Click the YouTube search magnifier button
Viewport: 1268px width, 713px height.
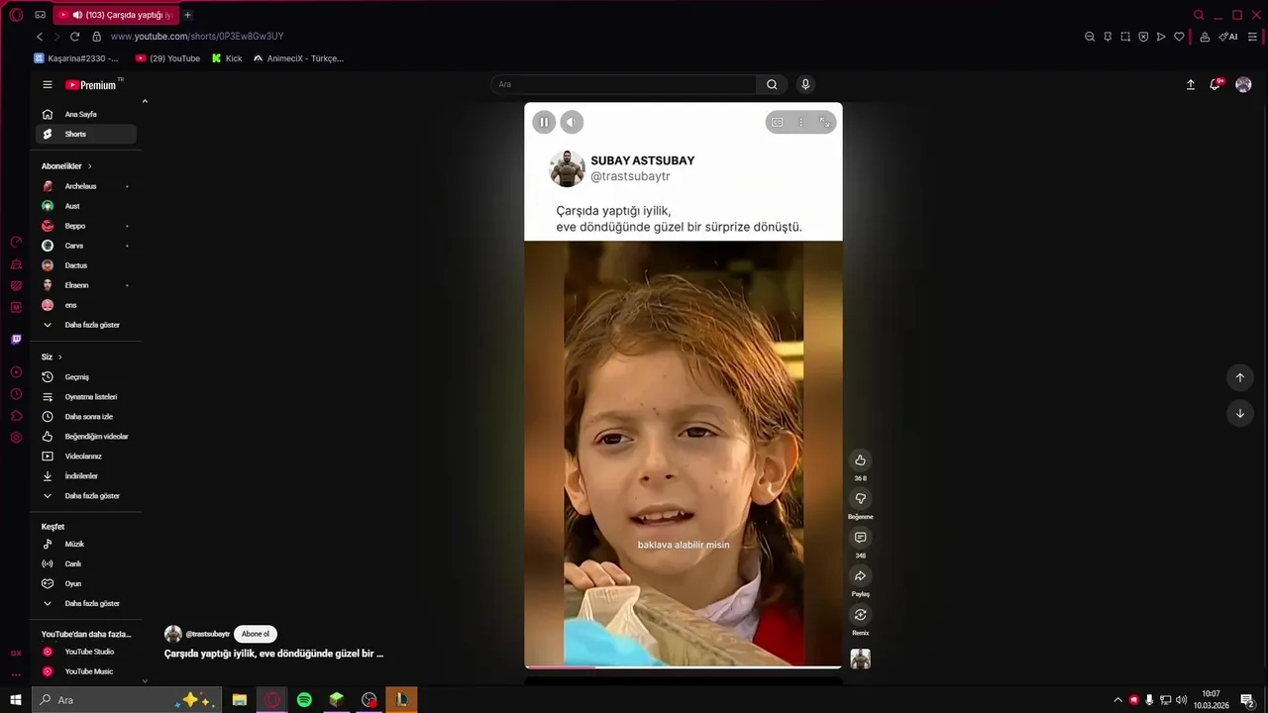click(x=772, y=84)
